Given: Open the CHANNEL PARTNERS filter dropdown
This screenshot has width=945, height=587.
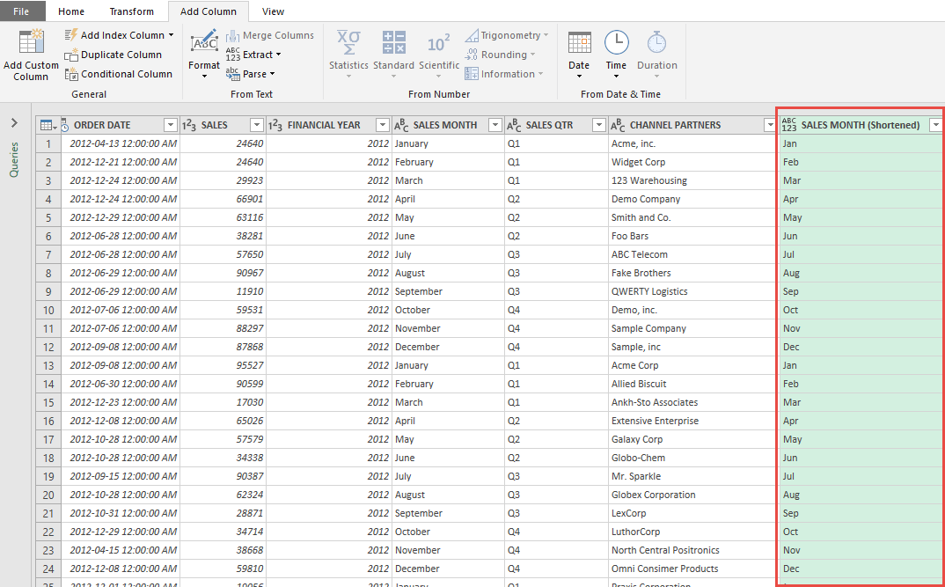Looking at the screenshot, I should coord(770,125).
